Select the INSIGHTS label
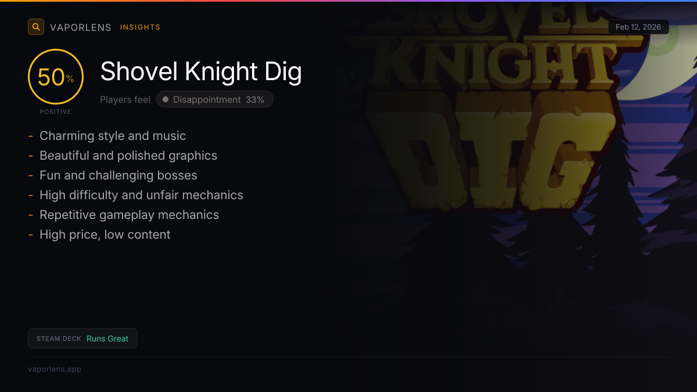697x392 pixels. click(x=141, y=27)
